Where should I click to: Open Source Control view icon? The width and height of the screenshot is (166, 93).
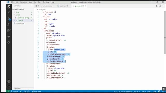(9, 19)
